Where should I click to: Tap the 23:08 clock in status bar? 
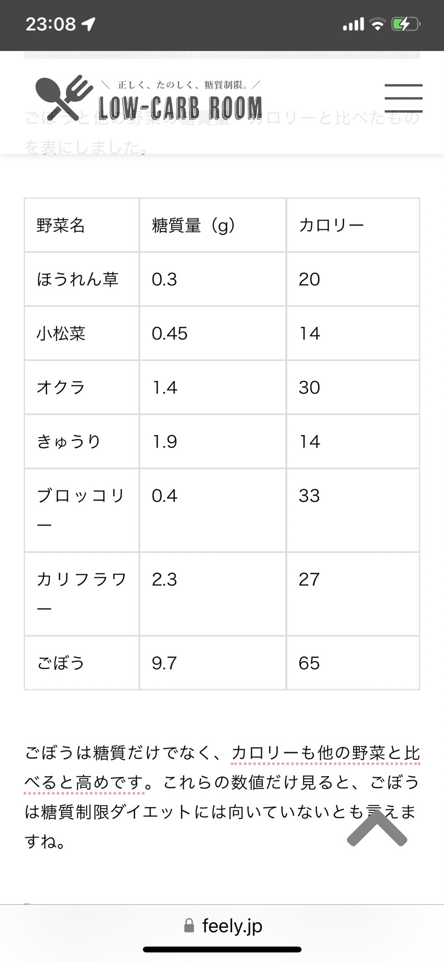pyautogui.click(x=51, y=24)
